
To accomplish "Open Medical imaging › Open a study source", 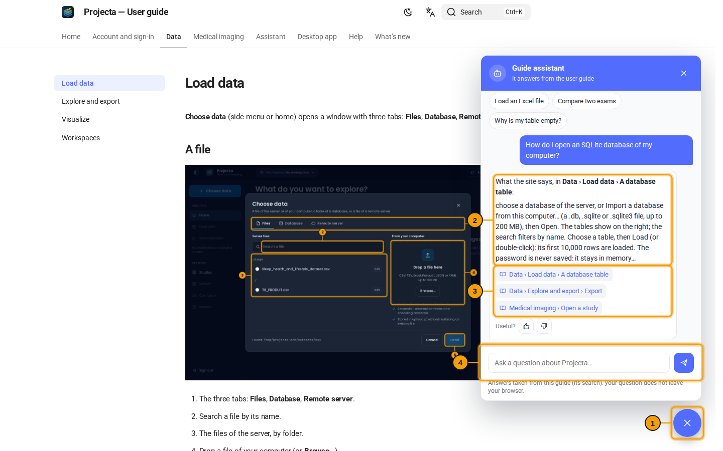I will coord(549,308).
